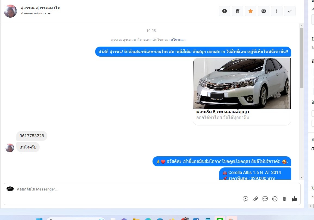Open saved replies star bubble icon

click(245, 199)
